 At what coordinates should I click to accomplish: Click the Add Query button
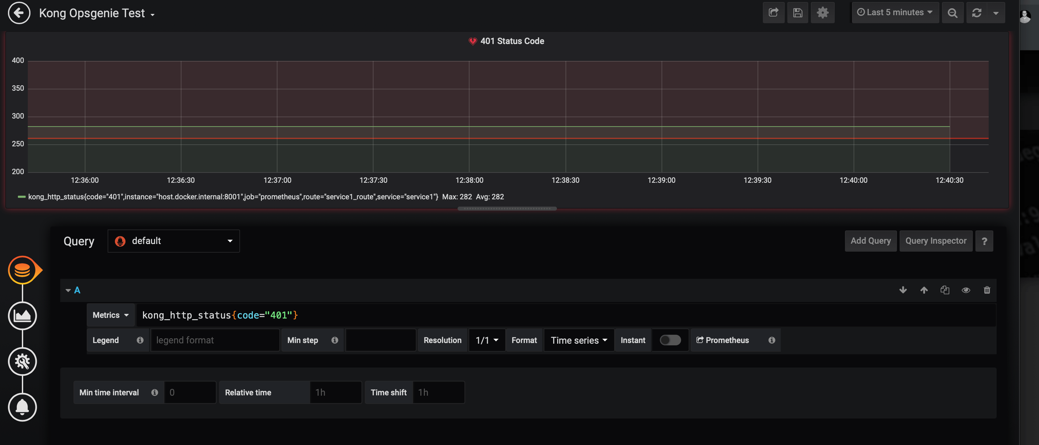[870, 241]
